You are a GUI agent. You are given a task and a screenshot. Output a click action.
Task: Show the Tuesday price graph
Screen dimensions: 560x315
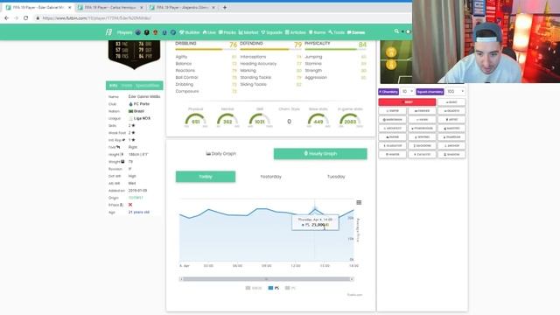tap(336, 177)
